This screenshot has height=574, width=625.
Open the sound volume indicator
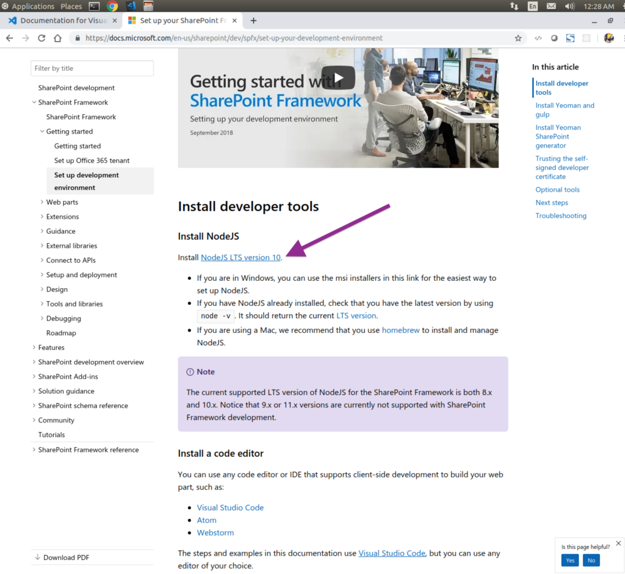click(569, 6)
